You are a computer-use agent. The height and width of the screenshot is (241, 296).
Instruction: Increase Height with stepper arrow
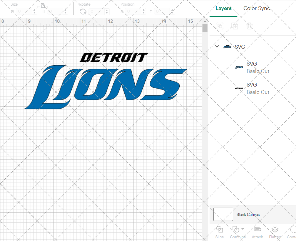[x=65, y=10]
